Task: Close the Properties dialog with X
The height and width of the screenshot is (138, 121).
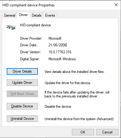Action: click(116, 5)
